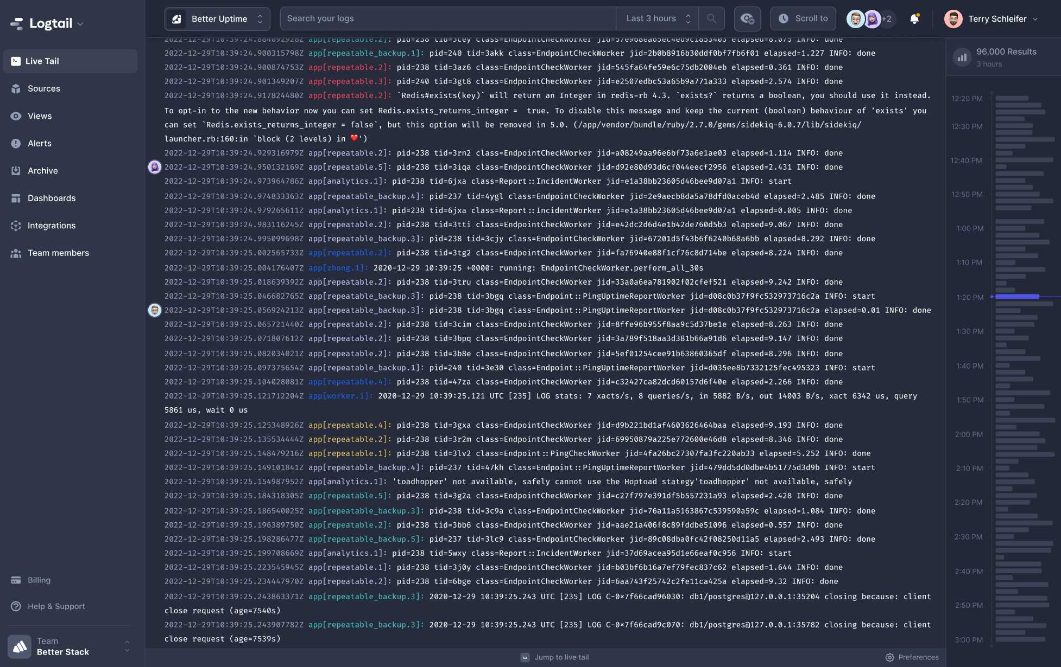Open the Sources section in sidebar

[x=44, y=89]
